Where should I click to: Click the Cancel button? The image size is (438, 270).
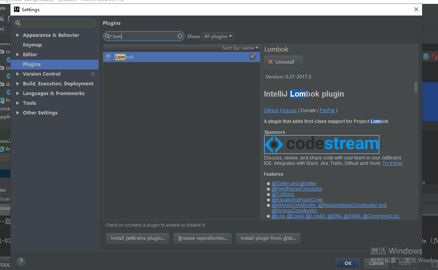tap(376, 263)
